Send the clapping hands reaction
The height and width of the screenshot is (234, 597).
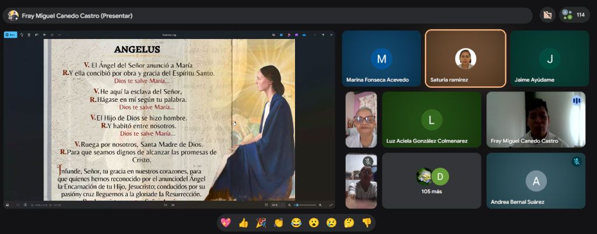click(x=279, y=222)
